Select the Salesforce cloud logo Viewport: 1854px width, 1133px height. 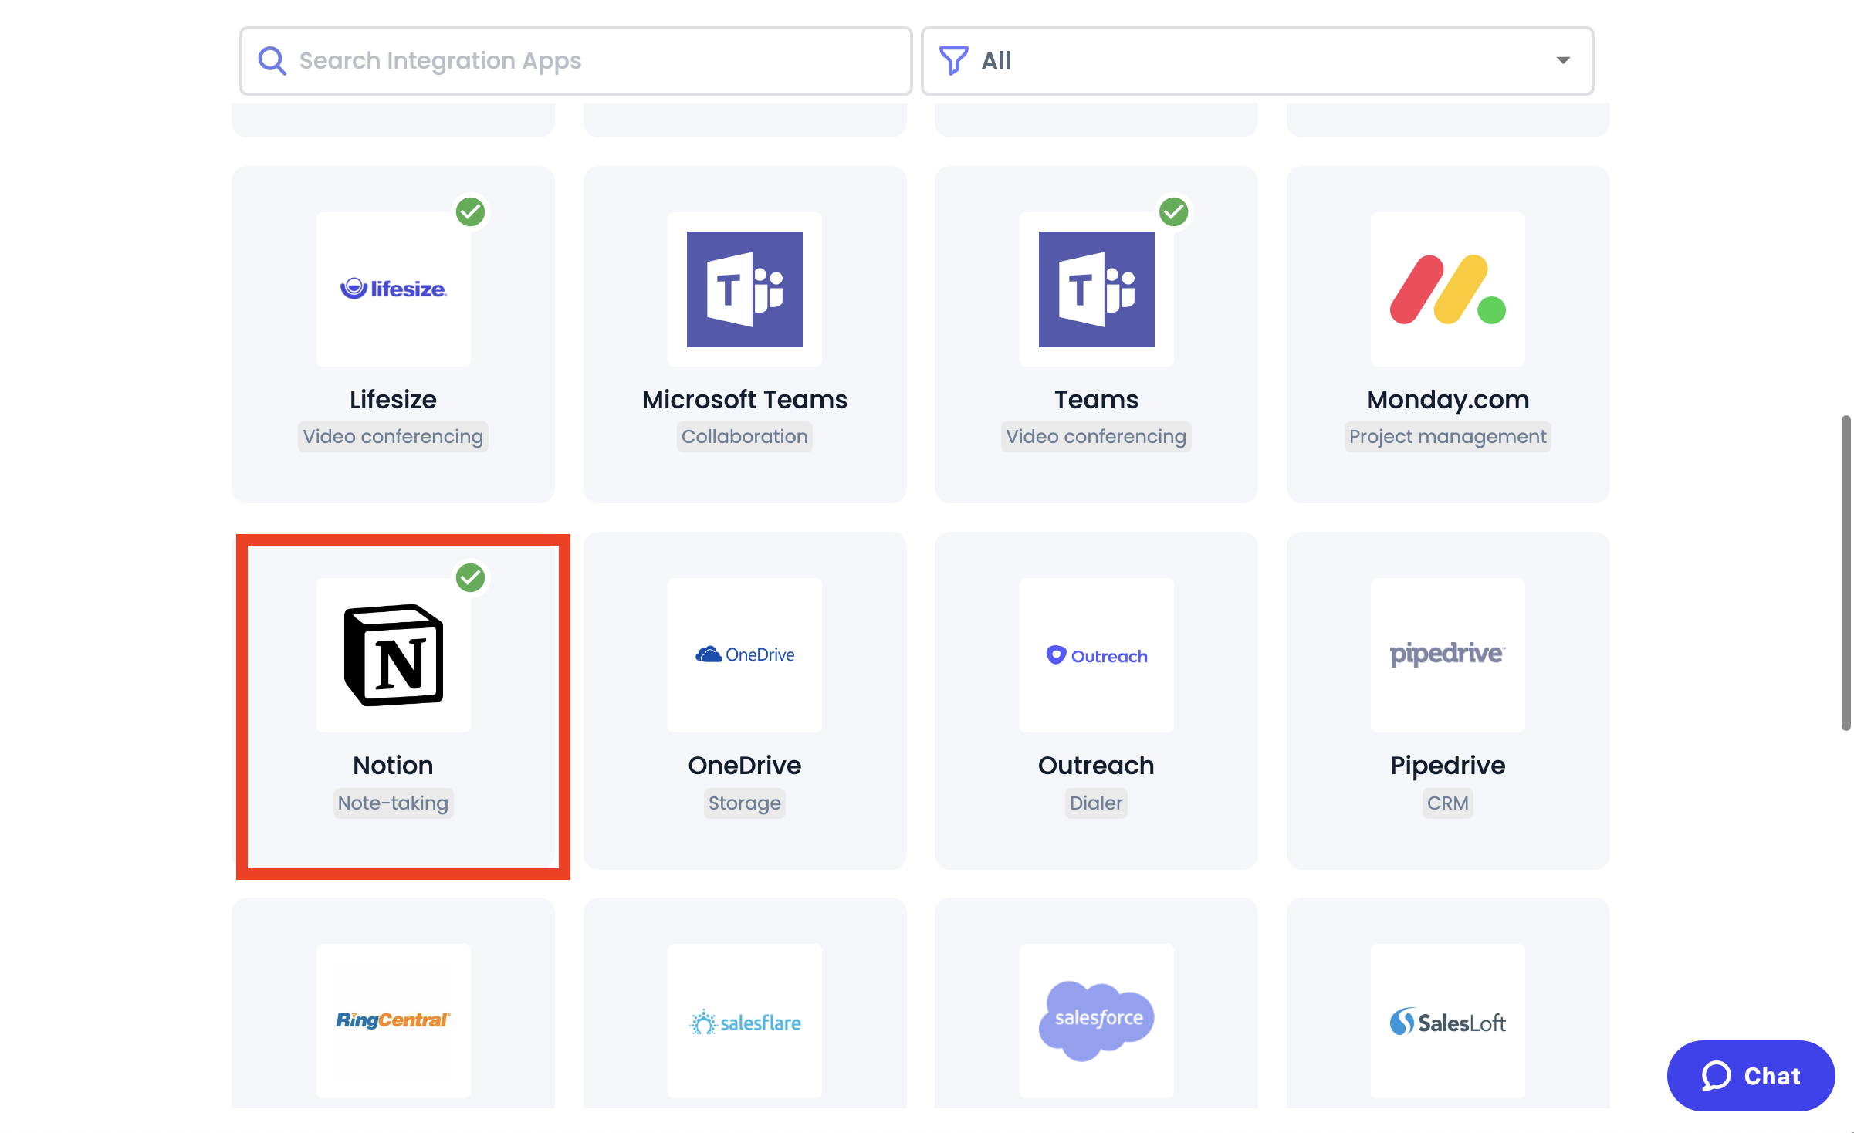[1095, 1020]
